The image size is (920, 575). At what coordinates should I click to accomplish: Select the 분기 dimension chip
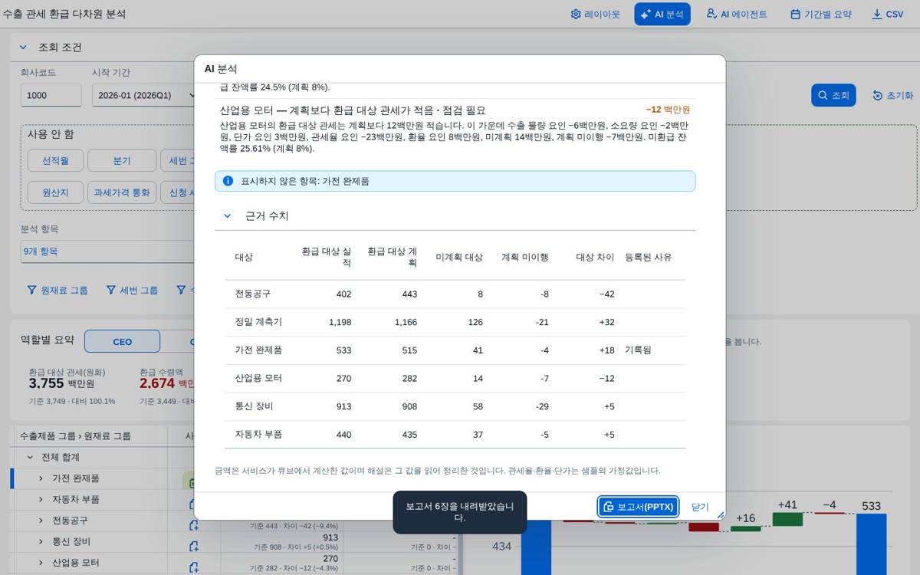122,160
